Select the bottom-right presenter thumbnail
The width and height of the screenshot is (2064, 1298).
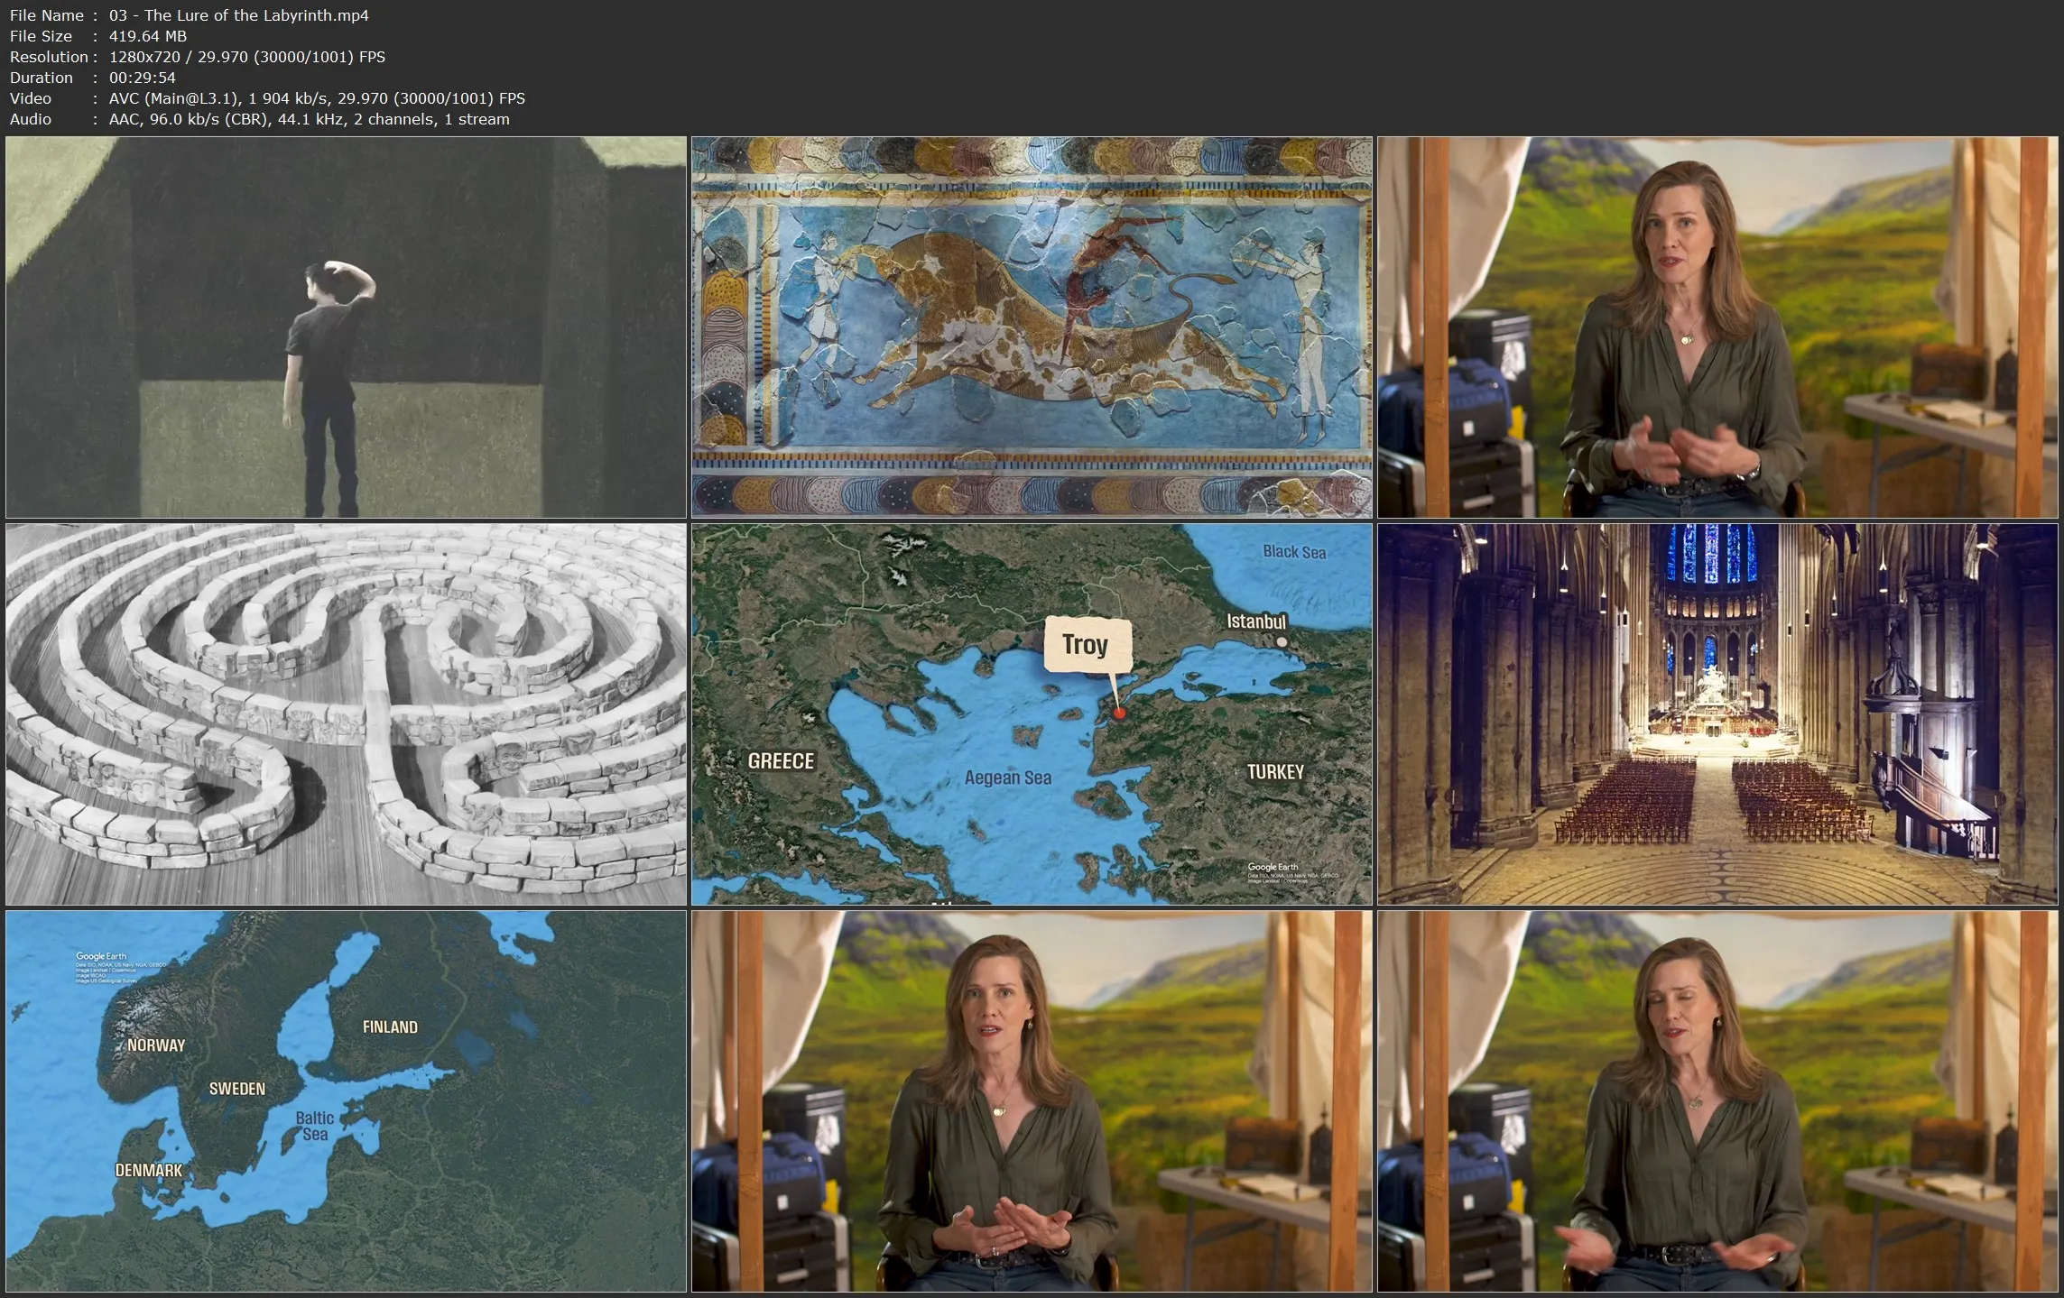point(1717,1100)
